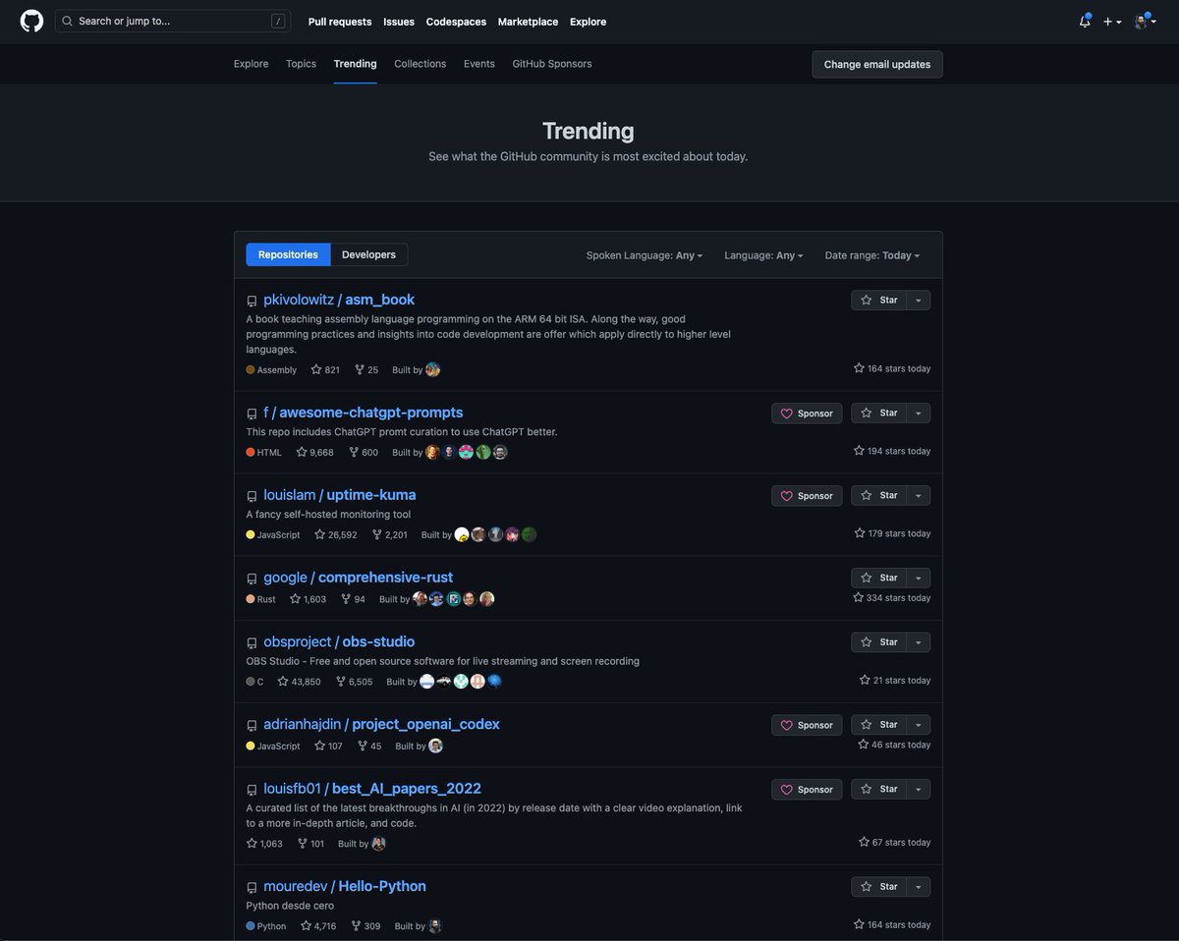
Task: Sponsor louislam for uptime-kuma
Action: pyautogui.click(x=807, y=496)
